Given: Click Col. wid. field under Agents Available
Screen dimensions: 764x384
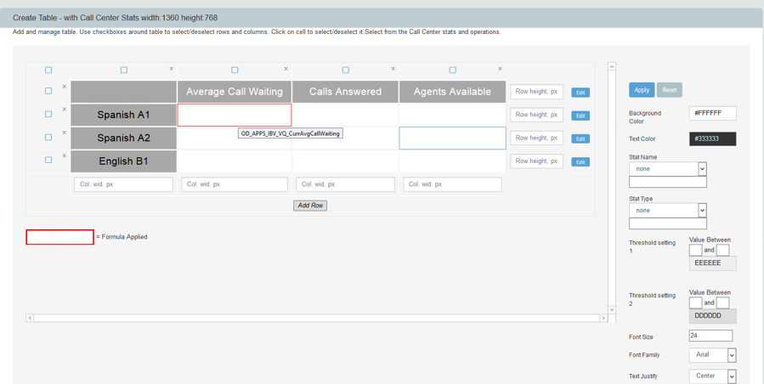Looking at the screenshot, I should coord(452,184).
